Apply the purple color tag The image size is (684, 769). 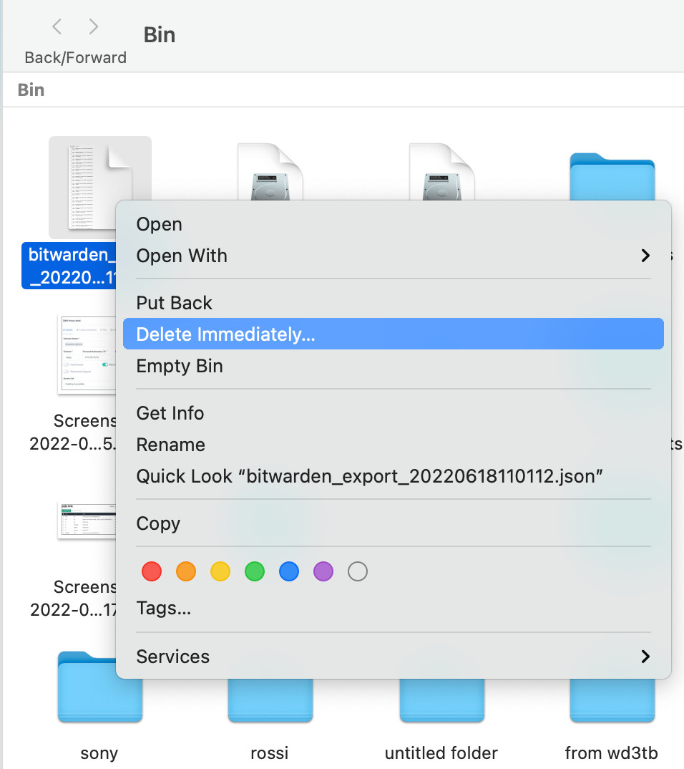[323, 571]
